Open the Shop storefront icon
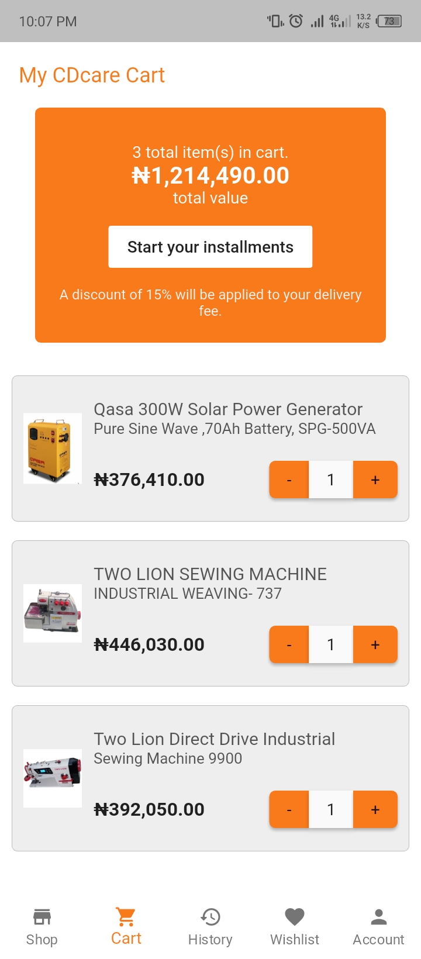This screenshot has width=421, height=959. 42,917
